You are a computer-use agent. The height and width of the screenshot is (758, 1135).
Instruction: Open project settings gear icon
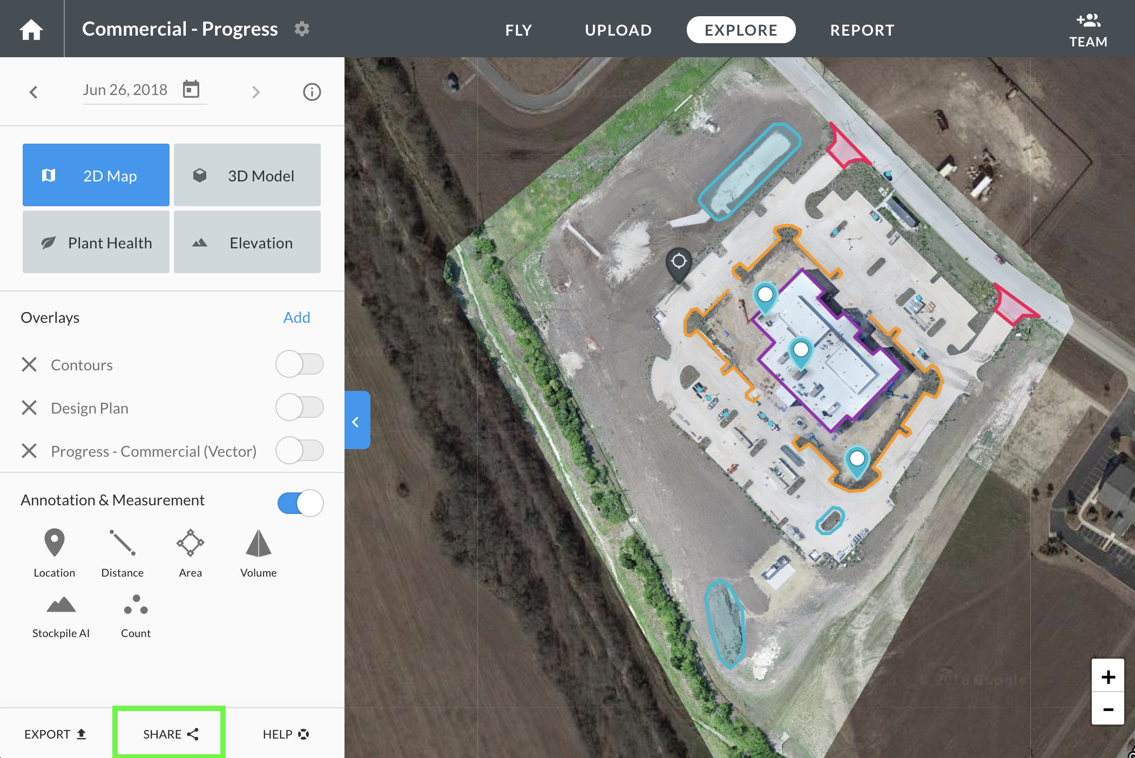tap(302, 29)
